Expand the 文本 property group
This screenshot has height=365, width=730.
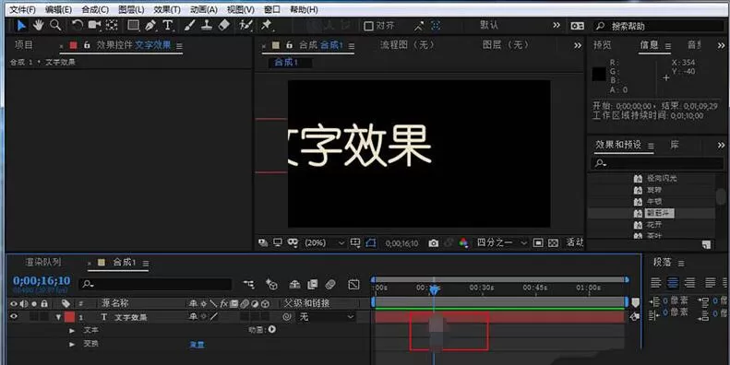click(72, 330)
